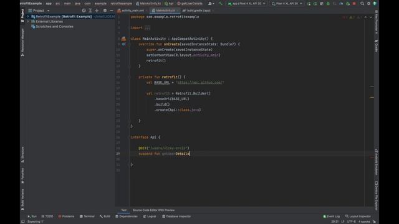Select Source Code Editor With Preview tab
The width and height of the screenshot is (399, 224).
(154, 210)
